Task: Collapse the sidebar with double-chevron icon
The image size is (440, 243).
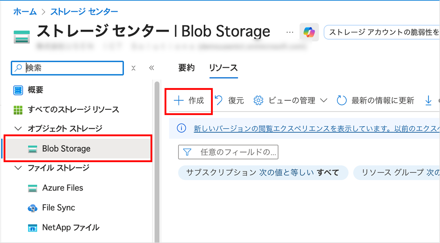Action: tap(152, 68)
